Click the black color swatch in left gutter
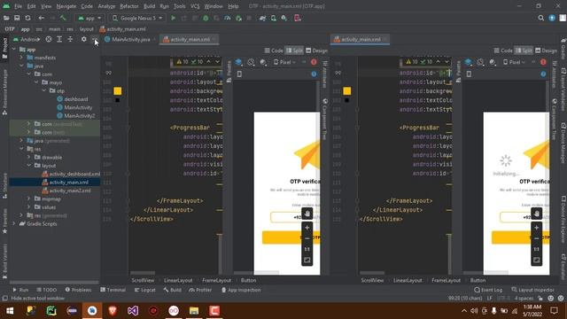The width and height of the screenshot is (567, 319). (x=118, y=100)
